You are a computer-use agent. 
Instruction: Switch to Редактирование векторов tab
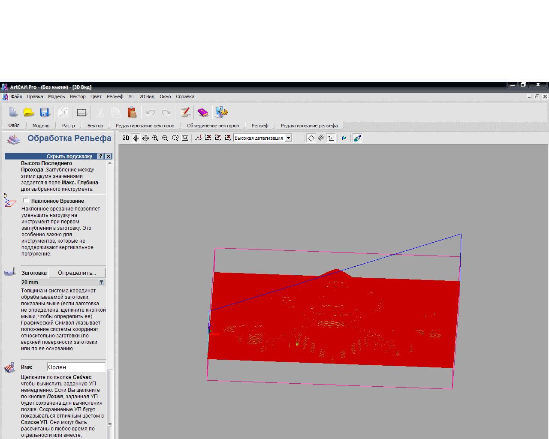(x=145, y=126)
